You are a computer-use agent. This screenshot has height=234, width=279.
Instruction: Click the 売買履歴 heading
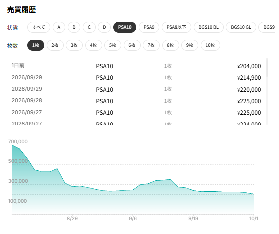(21, 10)
